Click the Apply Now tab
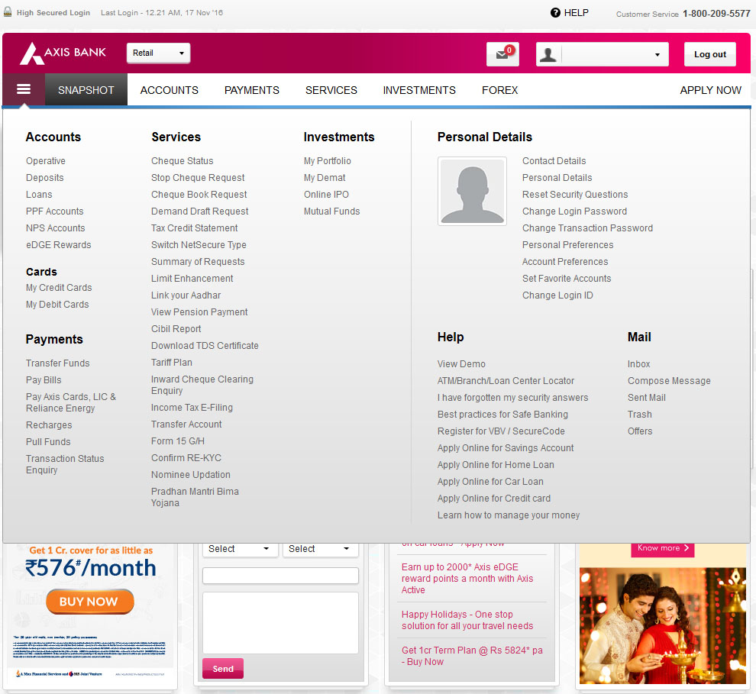This screenshot has height=694, width=756. pyautogui.click(x=711, y=90)
